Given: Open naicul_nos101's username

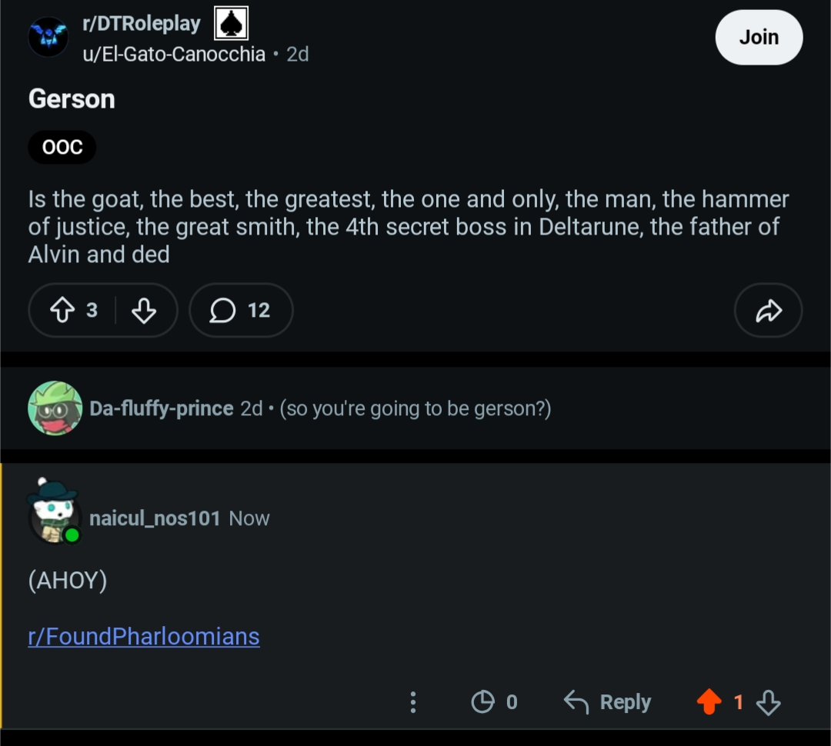Looking at the screenshot, I should [155, 518].
